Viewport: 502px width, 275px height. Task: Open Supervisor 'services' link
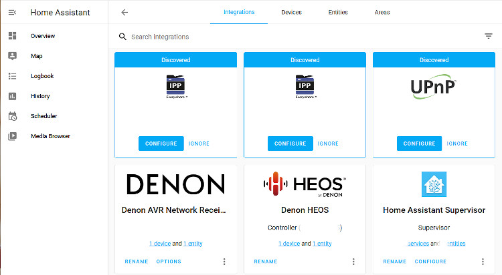417,244
